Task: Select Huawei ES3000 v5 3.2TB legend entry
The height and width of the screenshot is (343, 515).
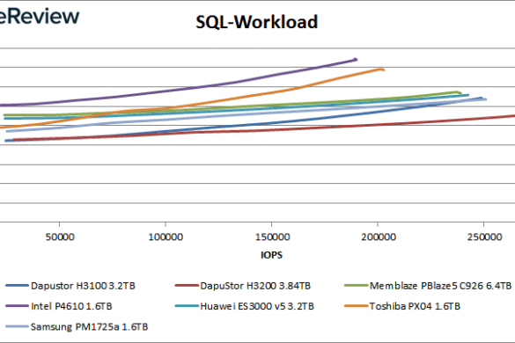Action: click(245, 306)
